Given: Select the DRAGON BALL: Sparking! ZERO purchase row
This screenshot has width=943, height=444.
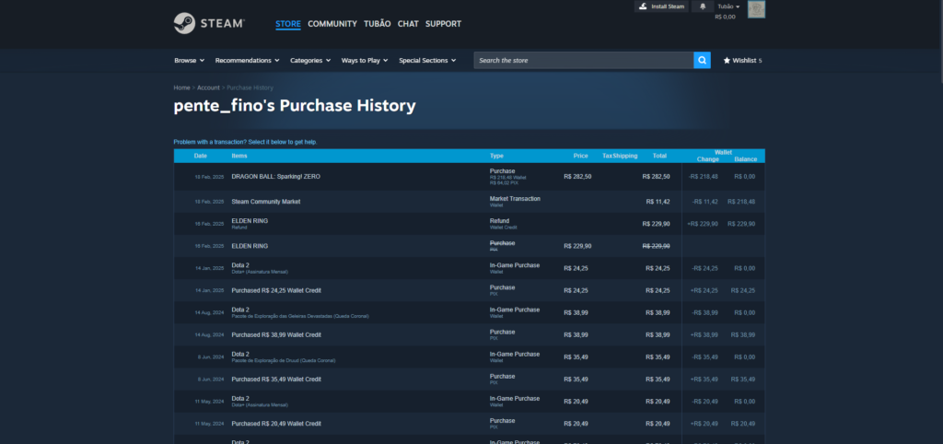Looking at the screenshot, I should 469,176.
